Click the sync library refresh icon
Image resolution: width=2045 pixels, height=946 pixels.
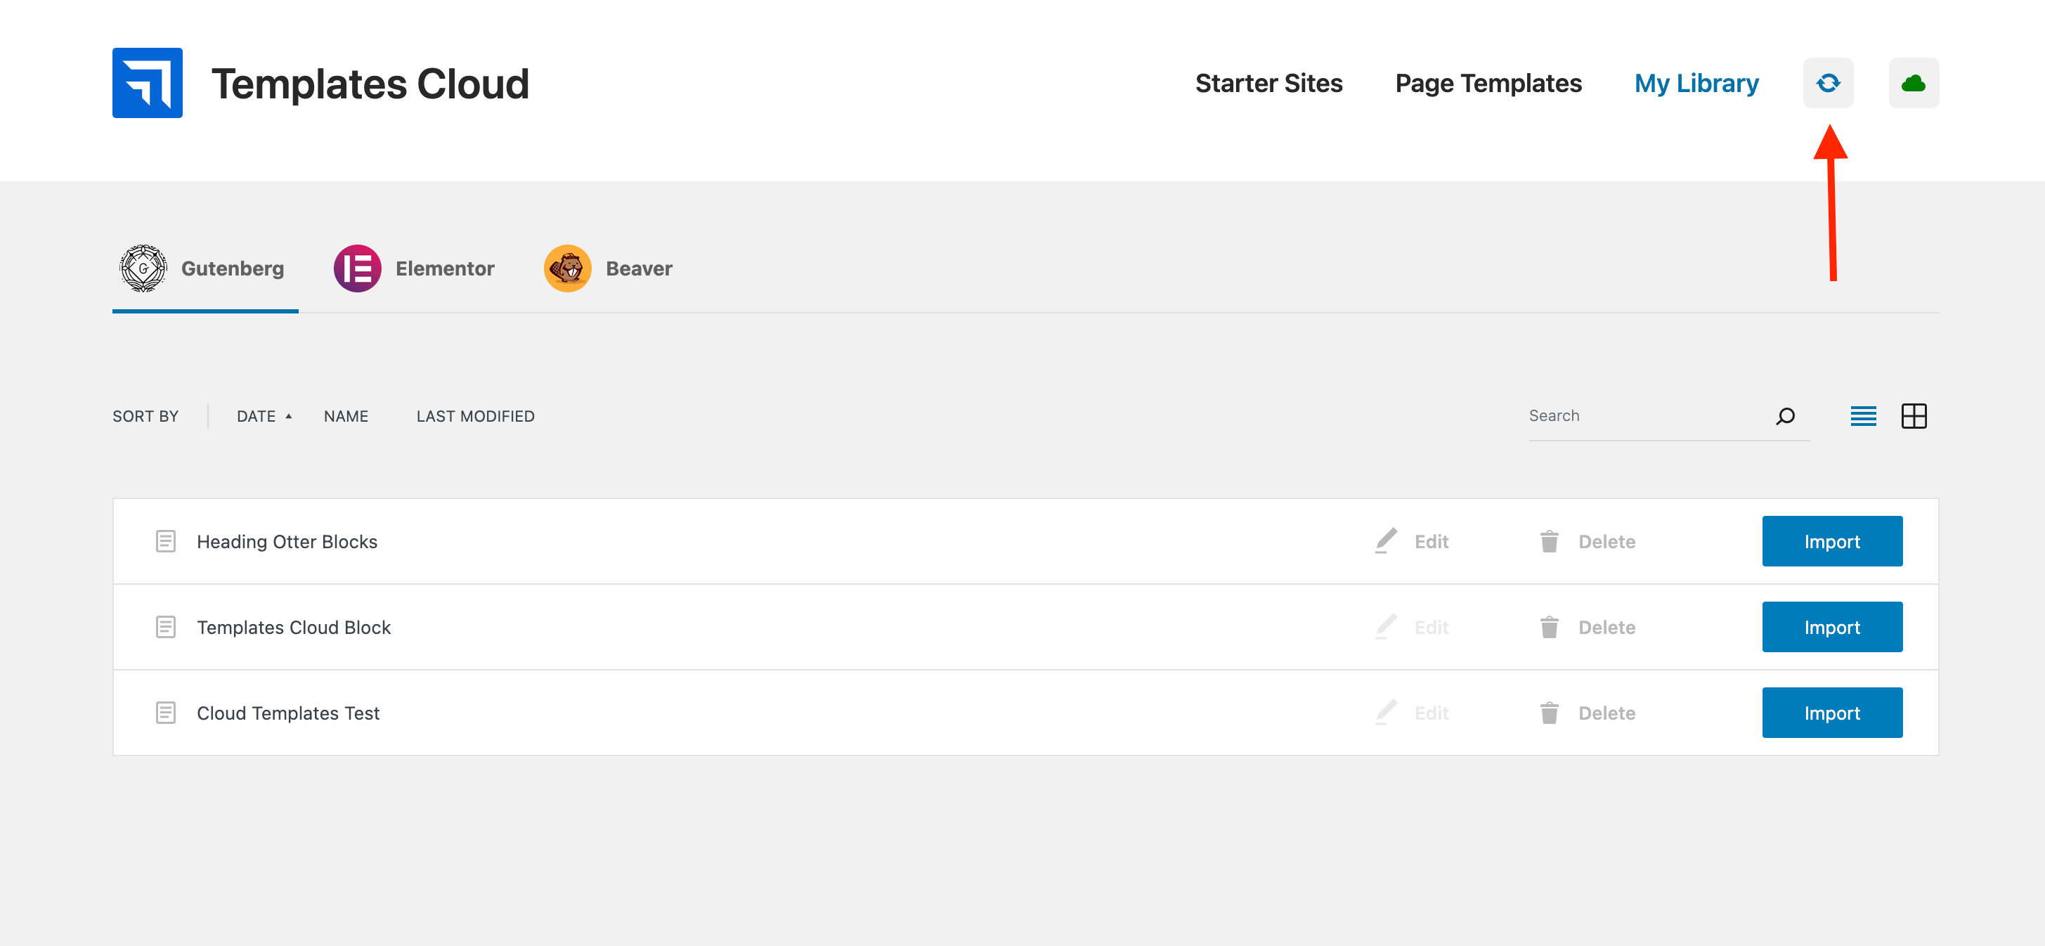coord(1827,82)
